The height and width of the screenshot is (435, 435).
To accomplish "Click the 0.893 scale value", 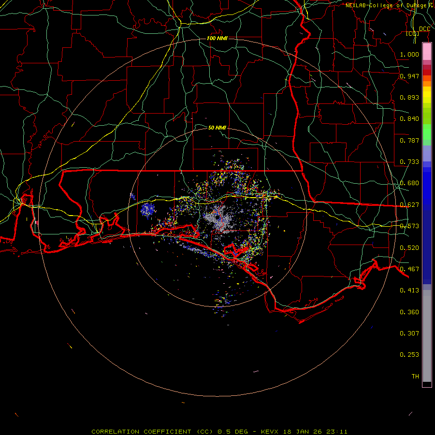I will (x=409, y=97).
